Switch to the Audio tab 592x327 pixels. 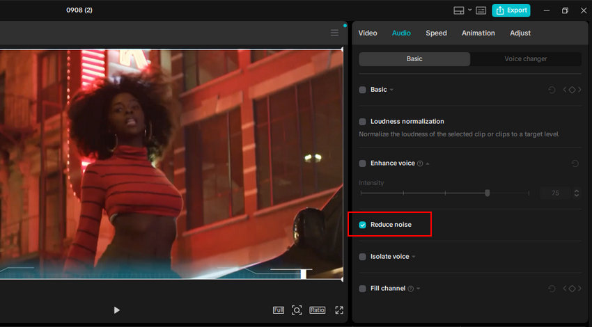(401, 33)
